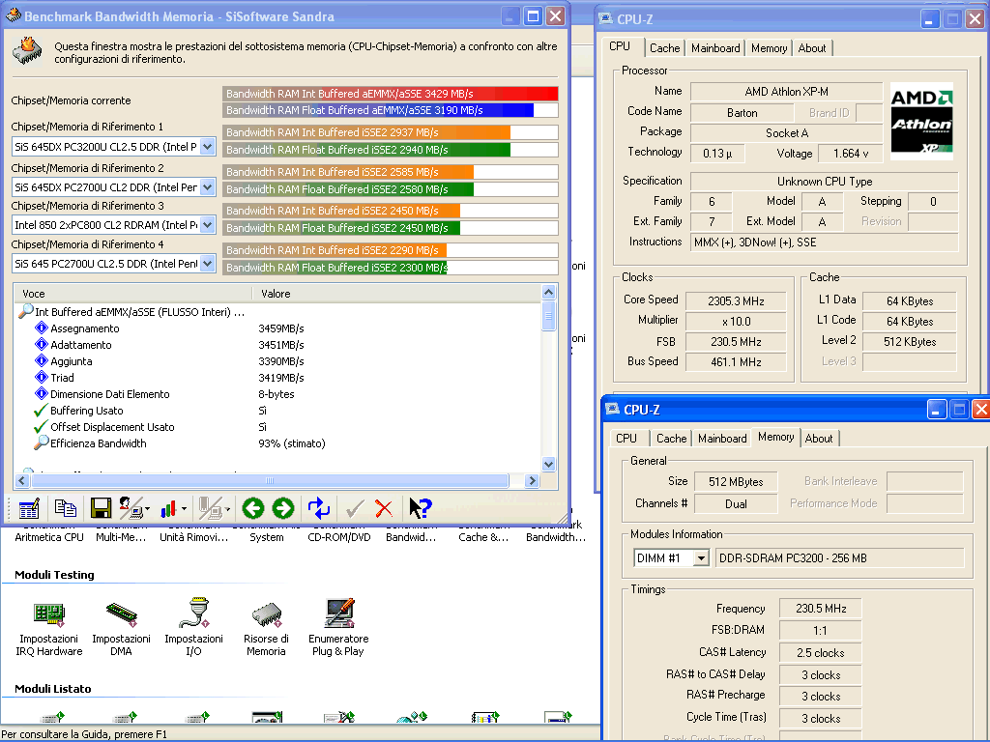
Task: Switch to Cache tab in the upper CPU-Z window
Action: coord(665,48)
